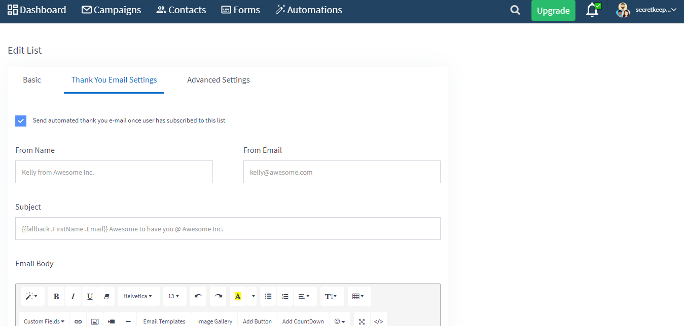684x326 pixels.
Task: Click the green Upgrade button
Action: (x=553, y=11)
